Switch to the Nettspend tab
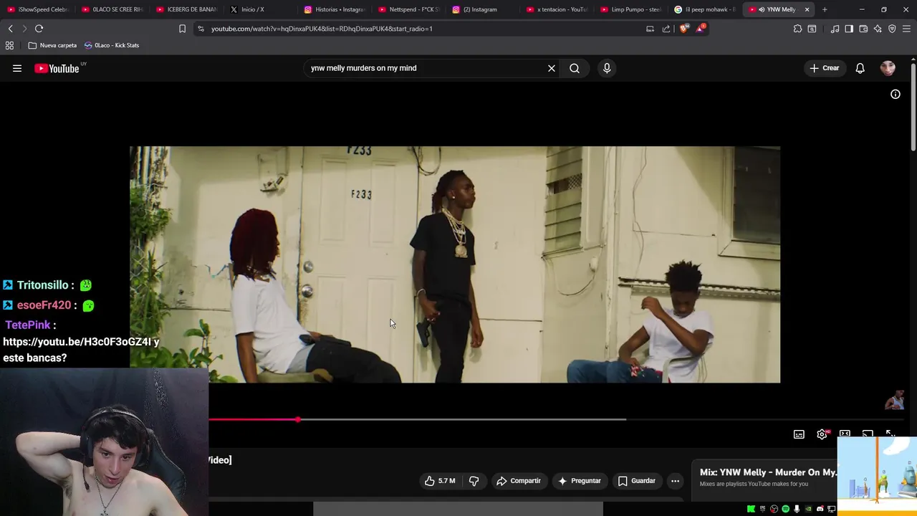 pyautogui.click(x=408, y=9)
